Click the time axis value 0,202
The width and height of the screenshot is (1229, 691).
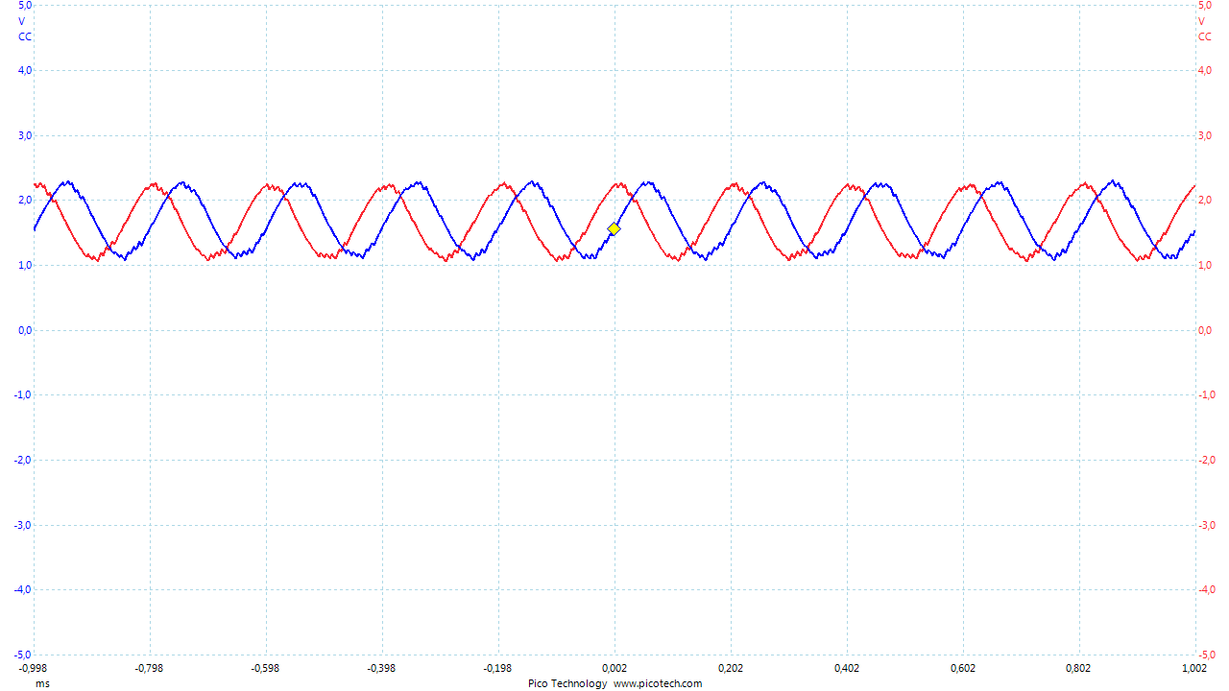pos(731,667)
